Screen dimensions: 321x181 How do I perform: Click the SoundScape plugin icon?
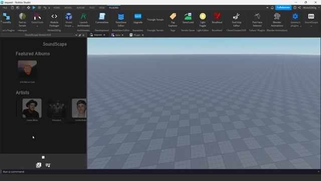tap(311, 17)
